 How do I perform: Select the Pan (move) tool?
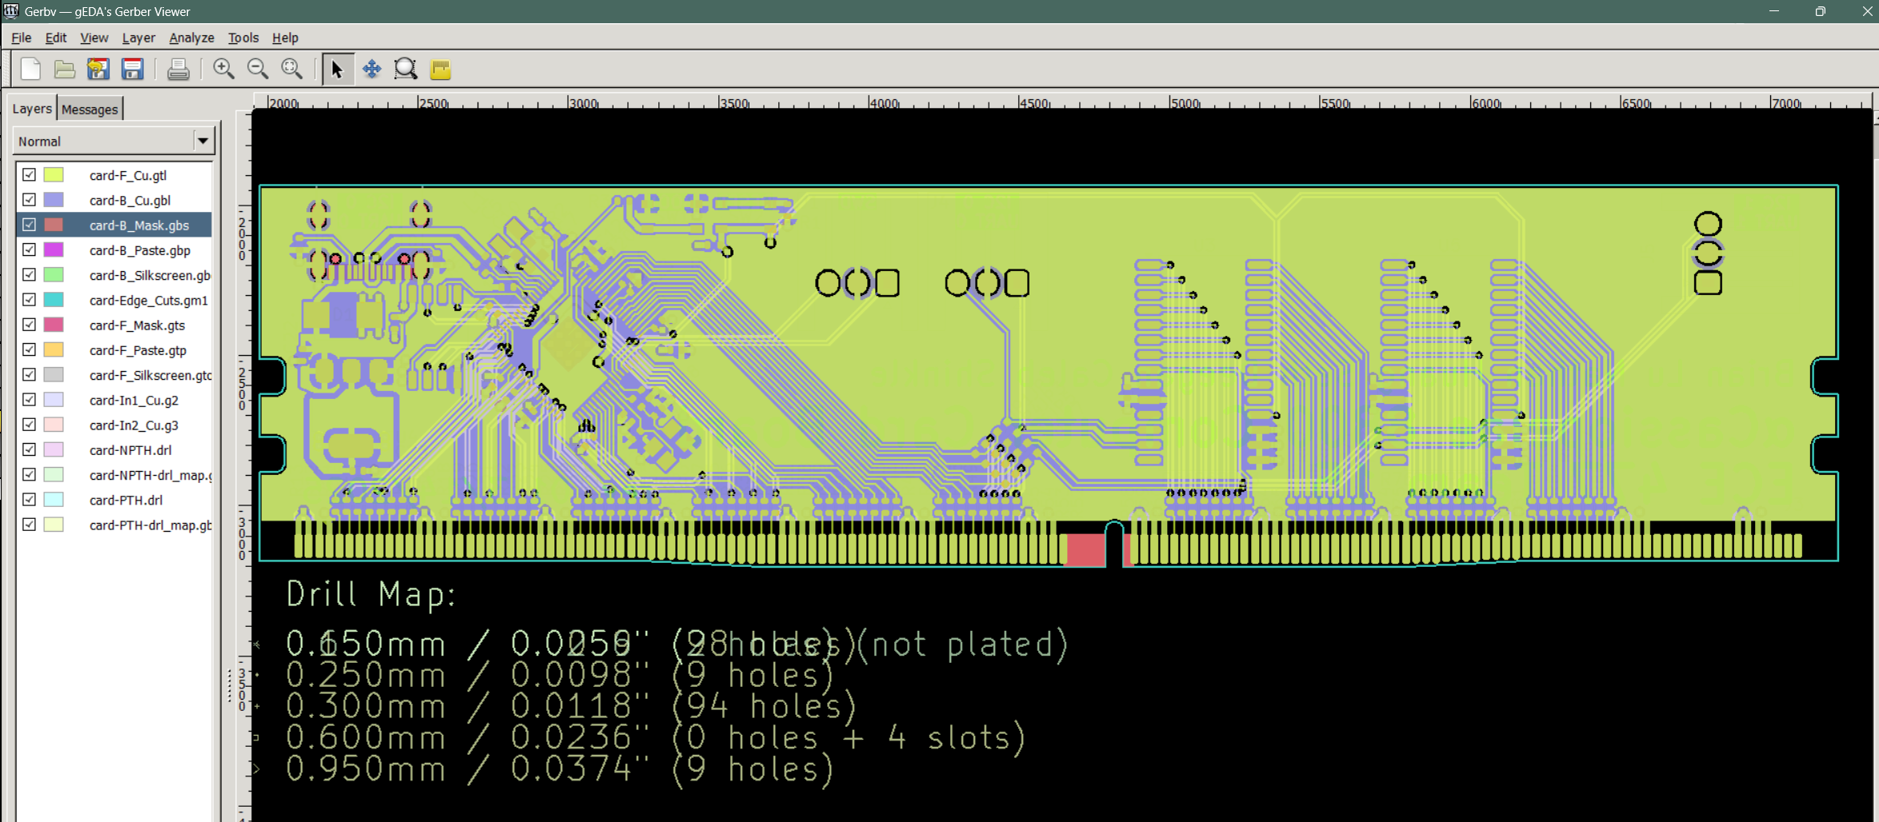(x=372, y=70)
